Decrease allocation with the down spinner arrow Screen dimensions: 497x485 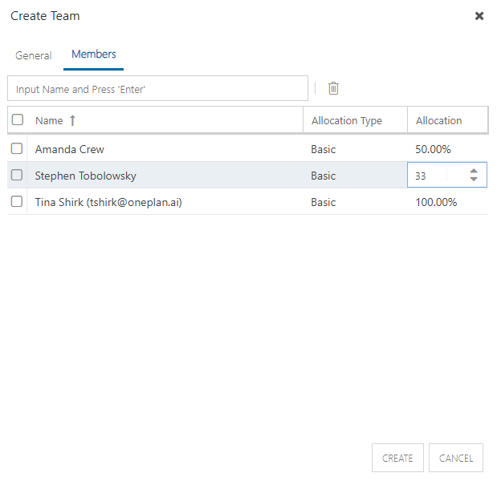point(474,179)
